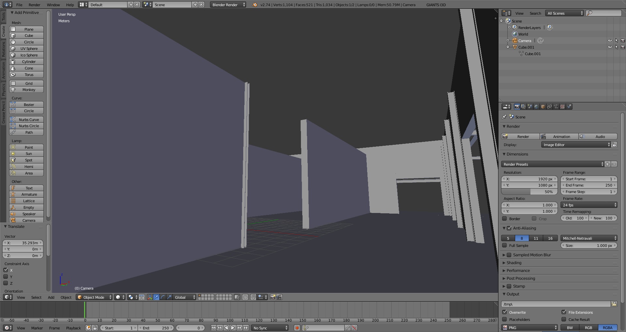Disable the Anti-Aliasing checkbox

[x=509, y=228]
